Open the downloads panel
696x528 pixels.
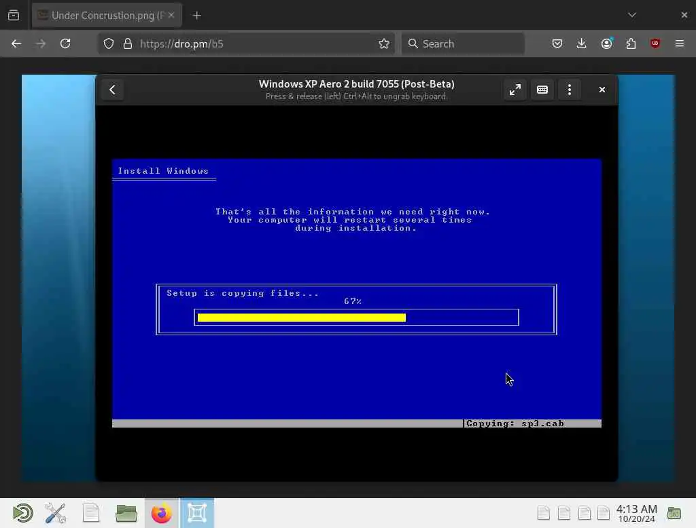pos(582,43)
